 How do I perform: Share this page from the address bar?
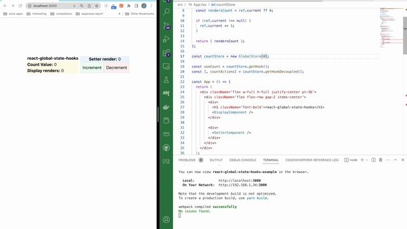coord(89,6)
